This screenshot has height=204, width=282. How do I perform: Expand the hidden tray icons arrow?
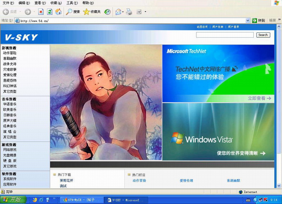(256, 200)
